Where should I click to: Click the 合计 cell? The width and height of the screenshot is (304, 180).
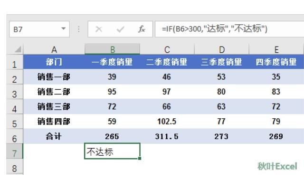click(x=54, y=136)
